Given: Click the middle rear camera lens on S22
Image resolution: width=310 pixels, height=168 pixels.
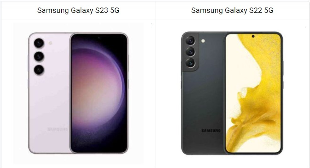Looking at the screenshot, I should pos(190,52).
